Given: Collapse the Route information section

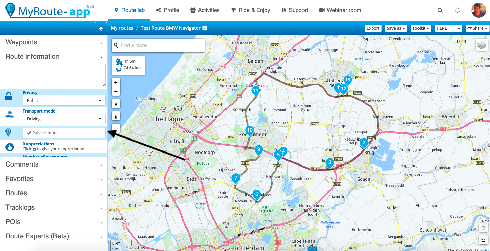Looking at the screenshot, I should 54,57.
